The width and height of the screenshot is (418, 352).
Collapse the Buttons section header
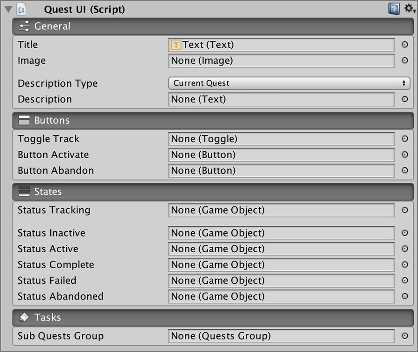[213, 121]
